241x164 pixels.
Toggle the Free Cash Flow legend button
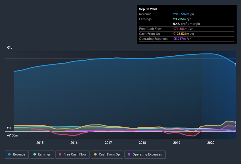click(73, 155)
